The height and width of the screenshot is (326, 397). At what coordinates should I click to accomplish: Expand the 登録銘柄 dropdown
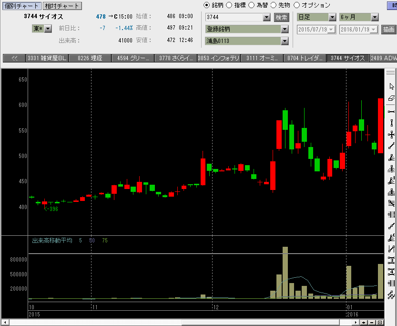[285, 29]
